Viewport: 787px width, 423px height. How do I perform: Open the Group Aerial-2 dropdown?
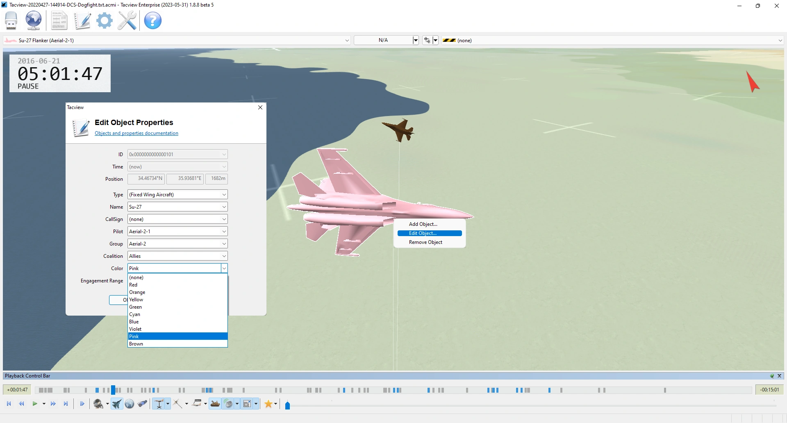(177, 244)
